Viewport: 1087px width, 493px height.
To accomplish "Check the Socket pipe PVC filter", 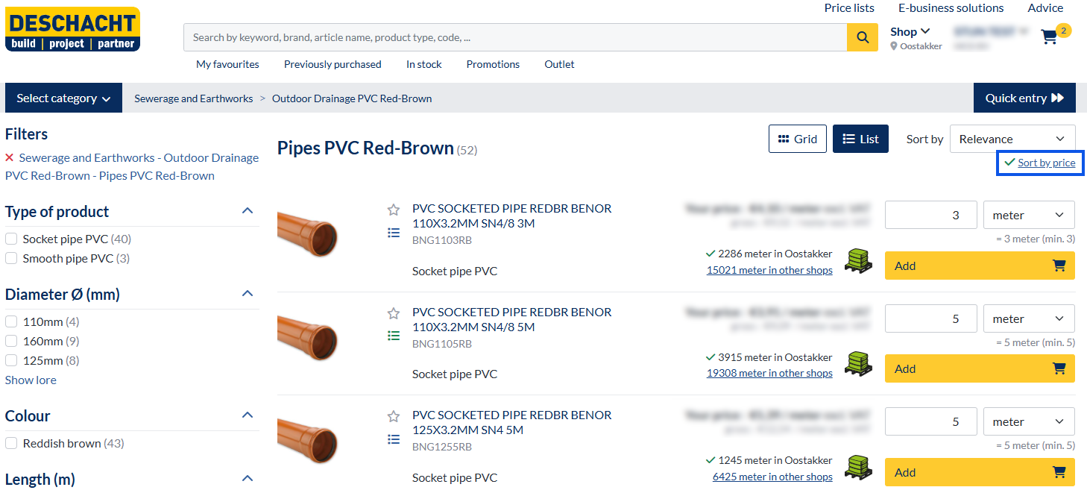I will click(11, 239).
